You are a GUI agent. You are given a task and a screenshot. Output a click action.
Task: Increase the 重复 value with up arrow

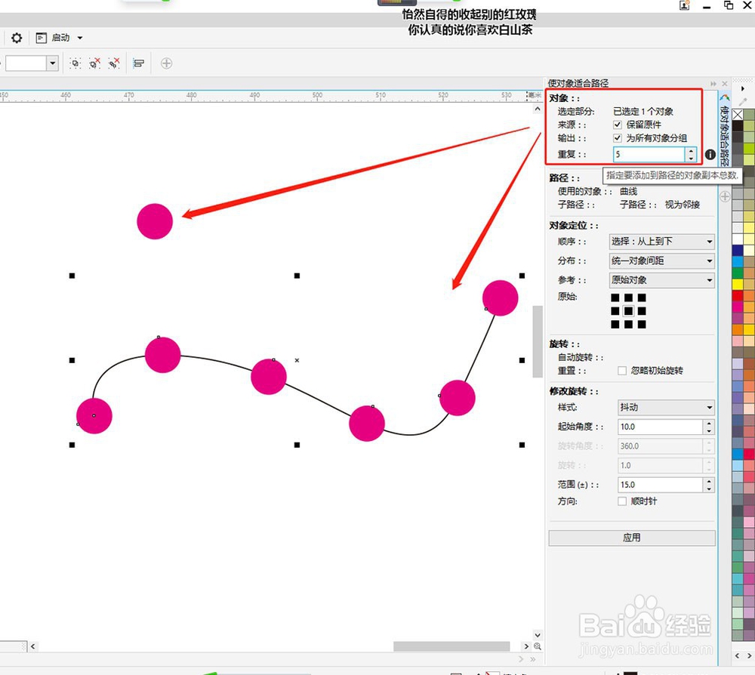click(691, 151)
